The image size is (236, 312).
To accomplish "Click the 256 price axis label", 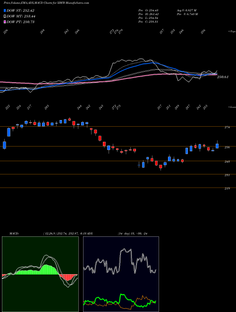I will [227, 147].
